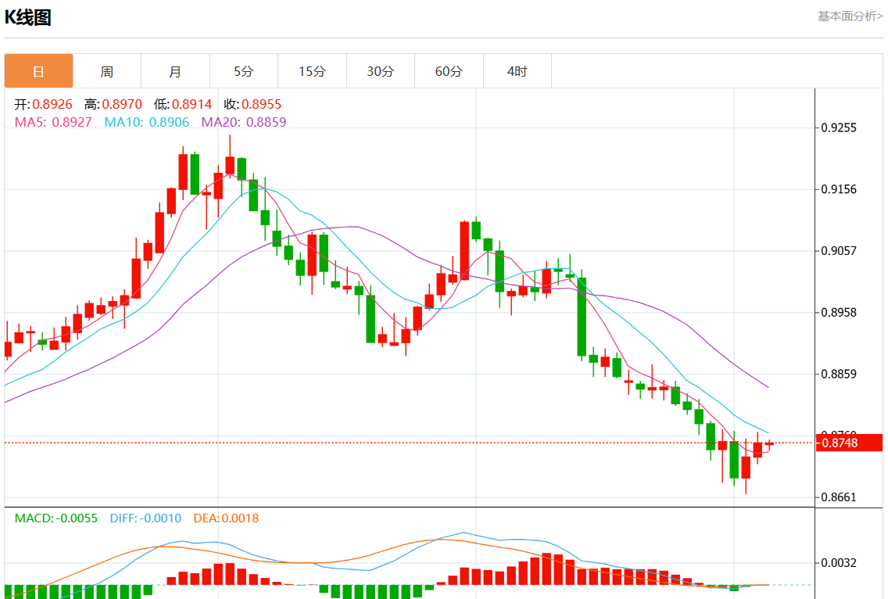Screen dimensions: 888x599
Task: Click the MA20: 0.8859 value
Action: (244, 122)
